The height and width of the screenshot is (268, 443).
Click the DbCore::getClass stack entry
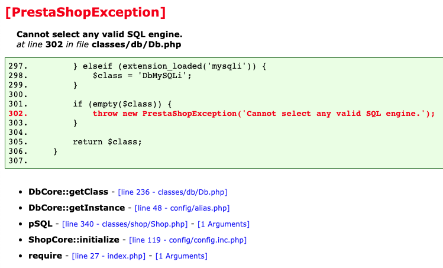click(x=69, y=192)
